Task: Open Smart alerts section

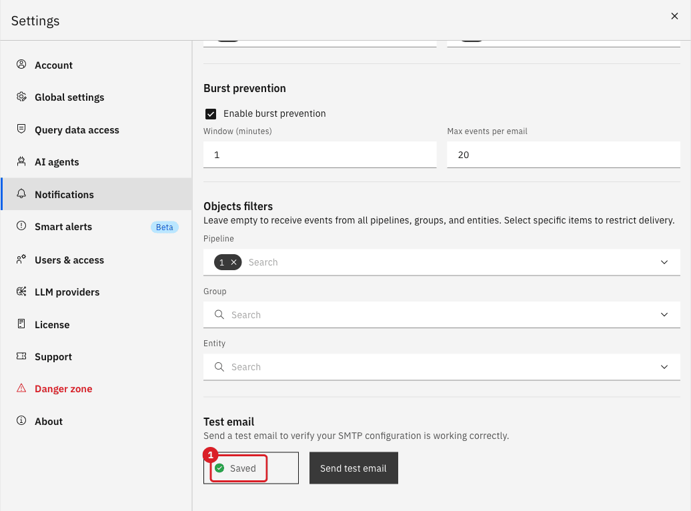Action: (97, 227)
